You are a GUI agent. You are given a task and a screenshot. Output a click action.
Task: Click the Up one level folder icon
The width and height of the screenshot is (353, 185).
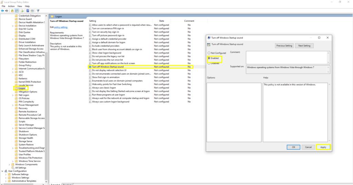(x=12, y=11)
